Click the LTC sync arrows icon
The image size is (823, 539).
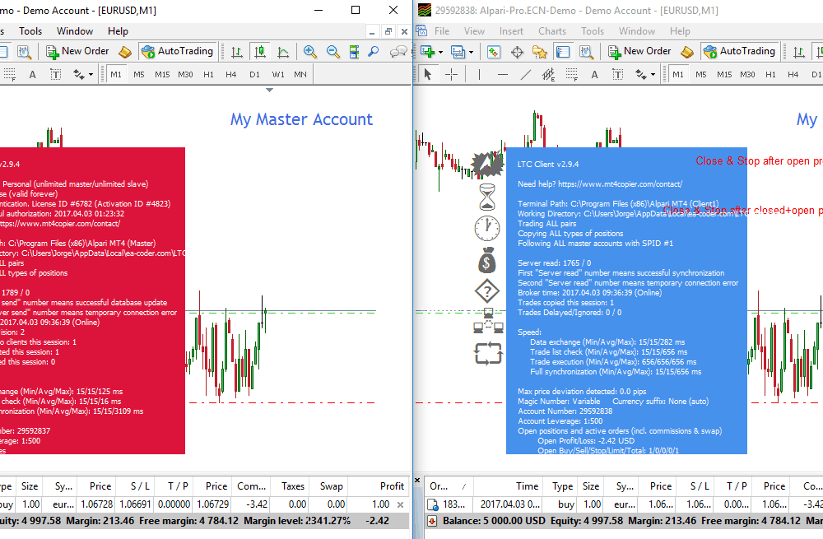488,353
